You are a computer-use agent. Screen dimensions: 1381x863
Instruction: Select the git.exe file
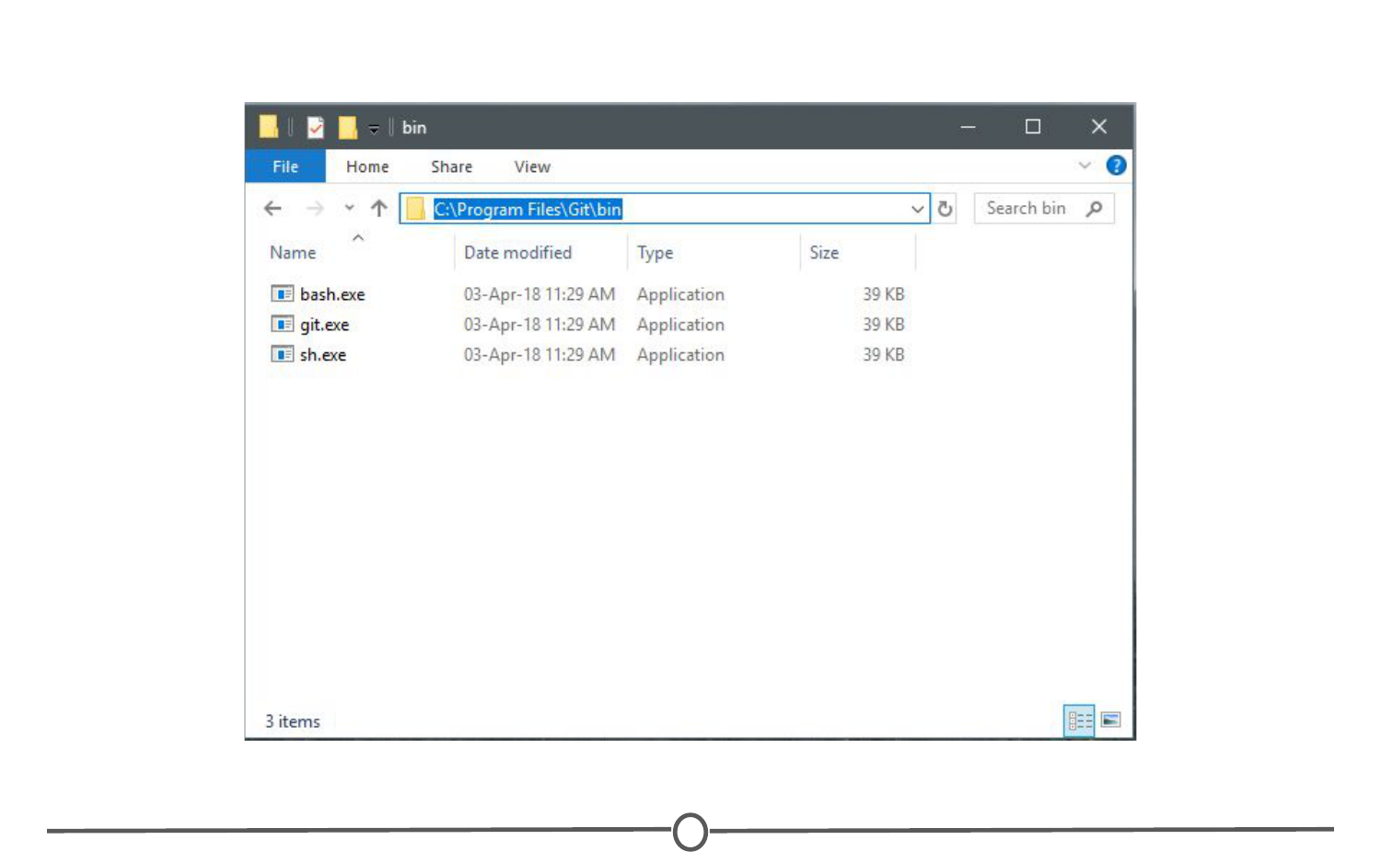(x=324, y=325)
